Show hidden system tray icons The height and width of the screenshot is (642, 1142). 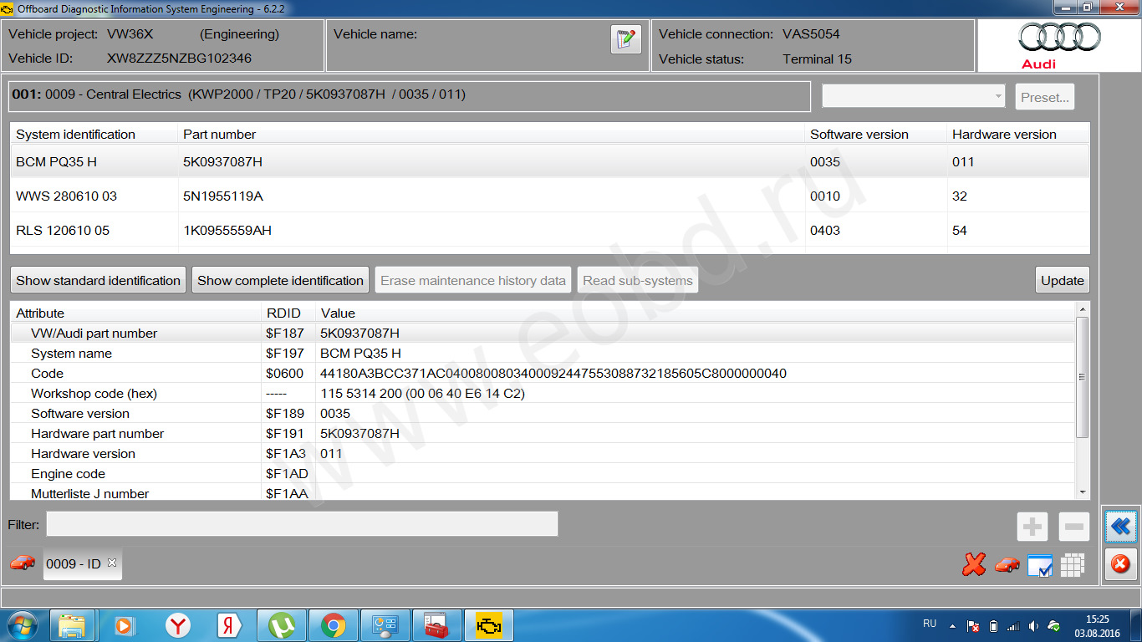[x=951, y=625]
